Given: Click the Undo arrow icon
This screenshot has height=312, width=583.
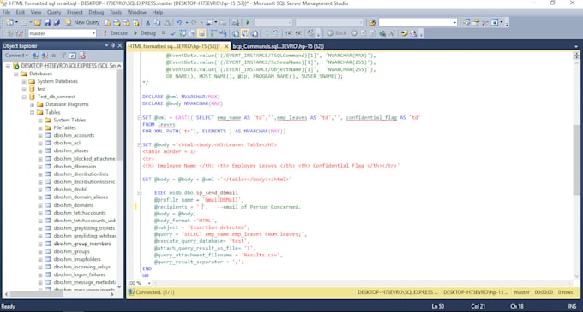Looking at the screenshot, I should [179, 22].
